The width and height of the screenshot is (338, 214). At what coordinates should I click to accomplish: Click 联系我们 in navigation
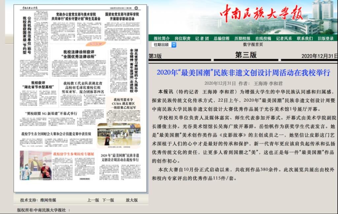[305, 38]
